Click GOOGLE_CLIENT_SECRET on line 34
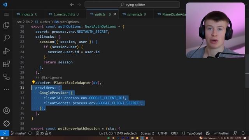The height and width of the screenshot is (140, 249). (118, 103)
